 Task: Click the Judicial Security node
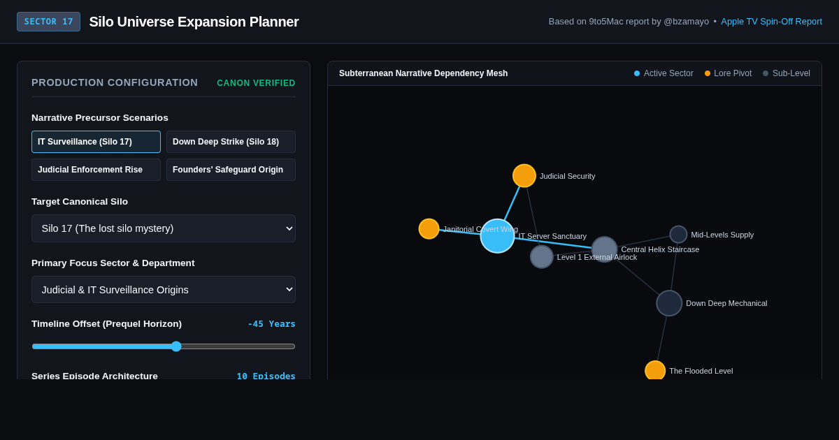[x=524, y=176]
